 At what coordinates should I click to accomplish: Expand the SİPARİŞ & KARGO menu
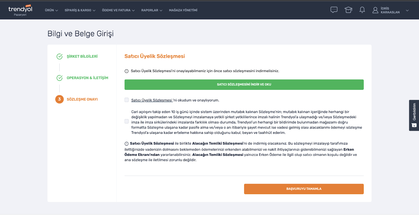point(80,10)
